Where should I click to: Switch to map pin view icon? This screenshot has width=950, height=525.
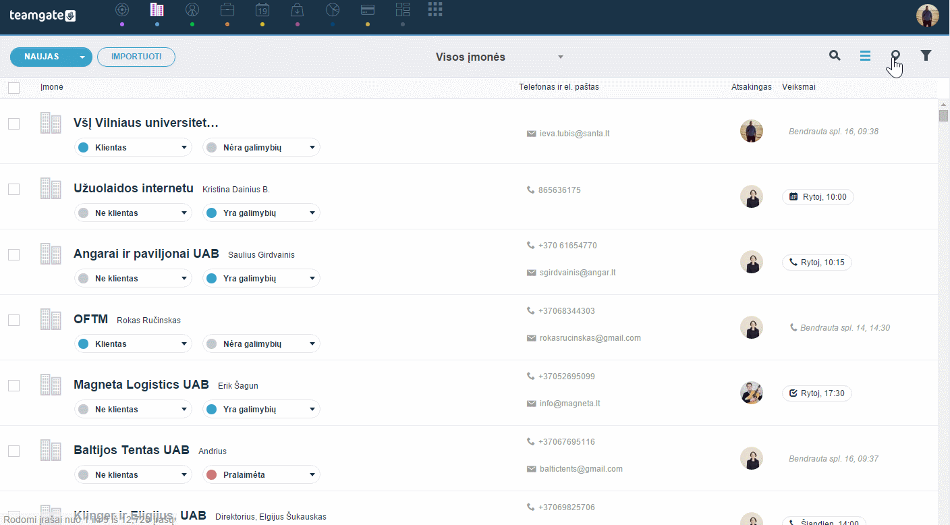click(895, 56)
